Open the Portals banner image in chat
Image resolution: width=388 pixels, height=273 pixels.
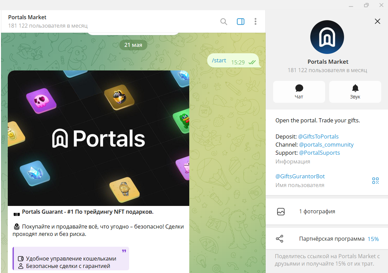98,138
